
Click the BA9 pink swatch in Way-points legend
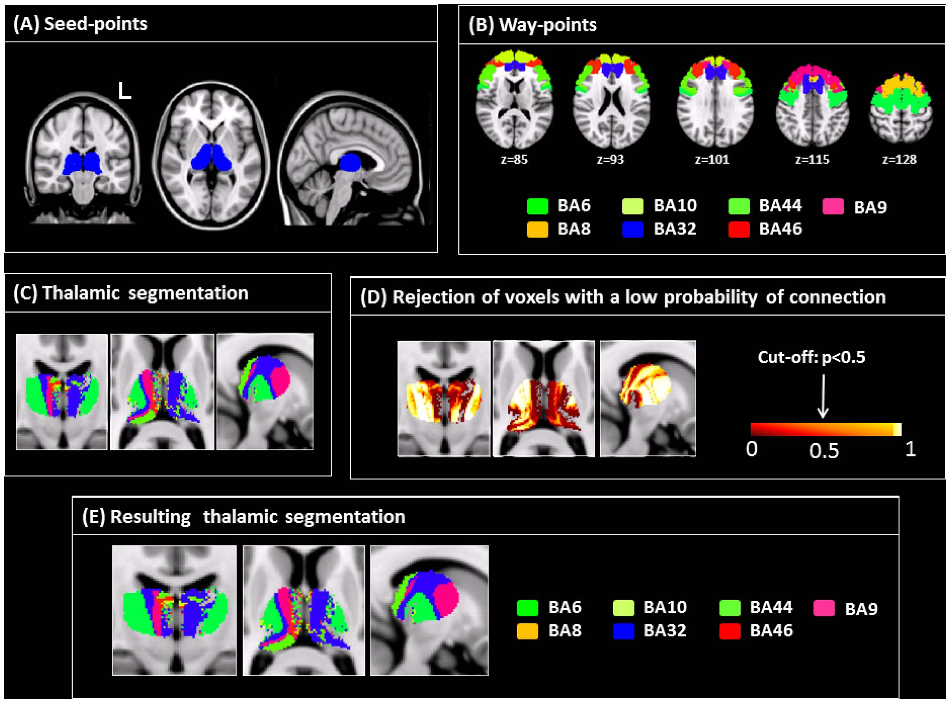pyautogui.click(x=833, y=207)
